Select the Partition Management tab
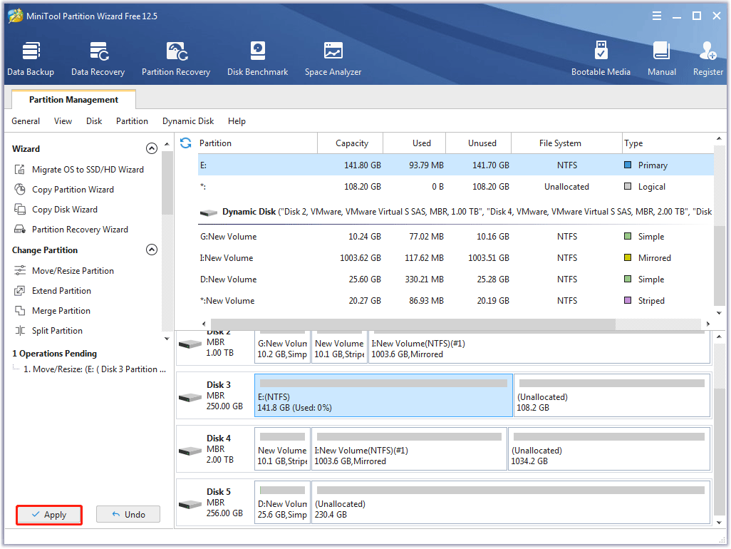This screenshot has width=731, height=549. coord(73,99)
